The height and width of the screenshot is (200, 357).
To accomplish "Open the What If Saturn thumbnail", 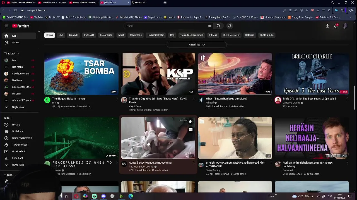I will point(235,74).
